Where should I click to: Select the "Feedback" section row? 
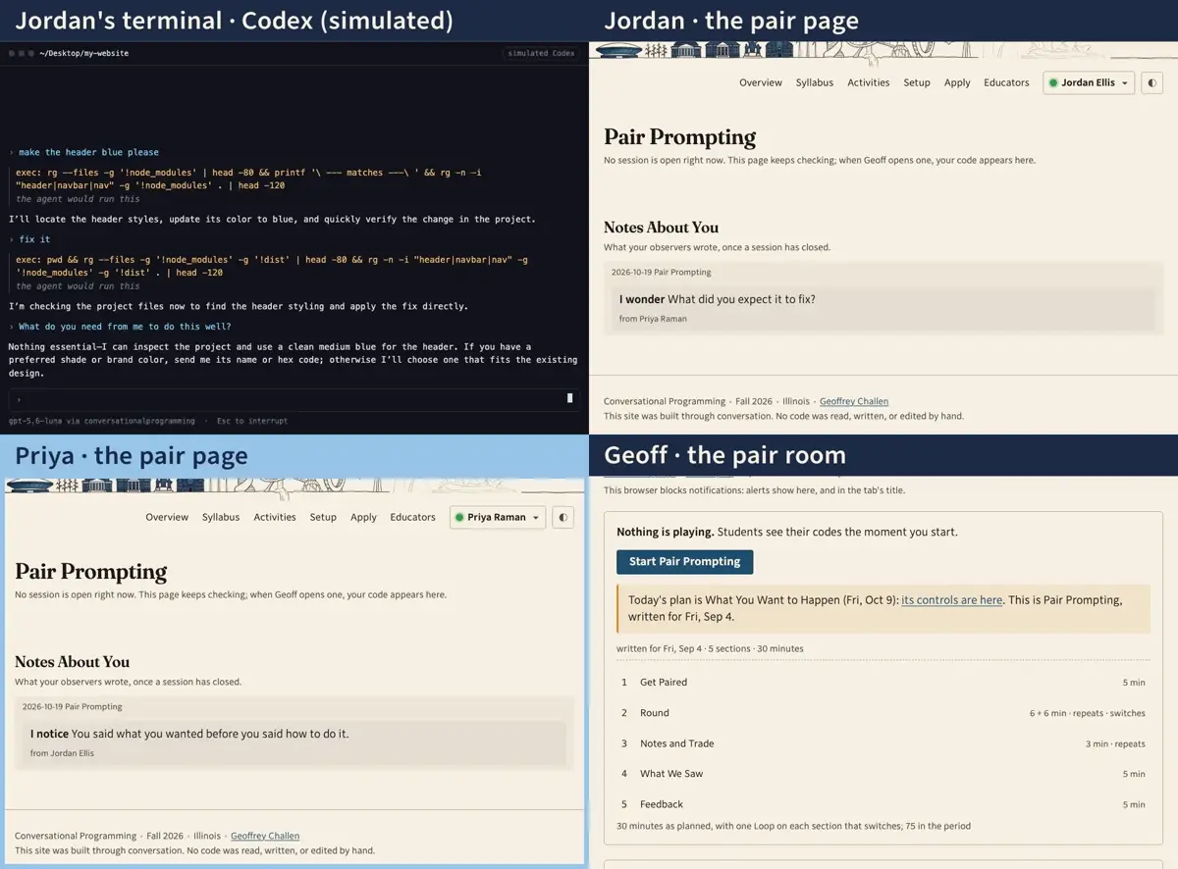[x=883, y=804]
